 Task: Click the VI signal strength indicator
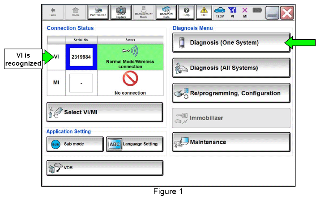tap(232, 12)
